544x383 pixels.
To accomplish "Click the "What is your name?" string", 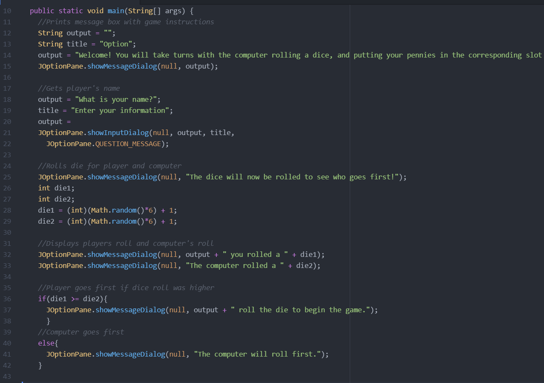I will click(x=116, y=99).
